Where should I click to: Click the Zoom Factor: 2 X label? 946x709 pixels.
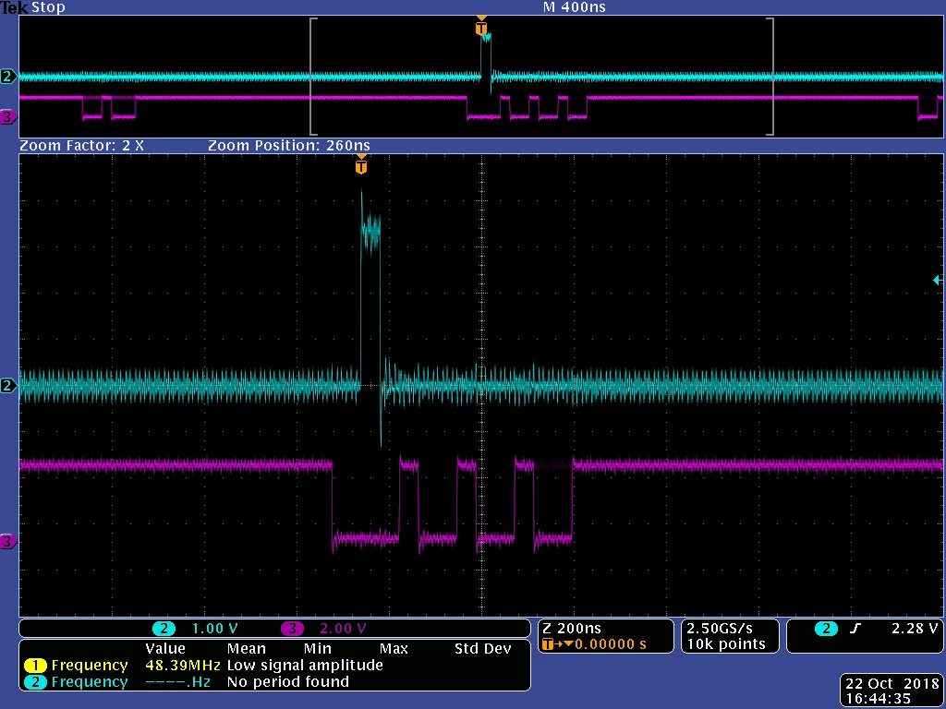(x=82, y=145)
